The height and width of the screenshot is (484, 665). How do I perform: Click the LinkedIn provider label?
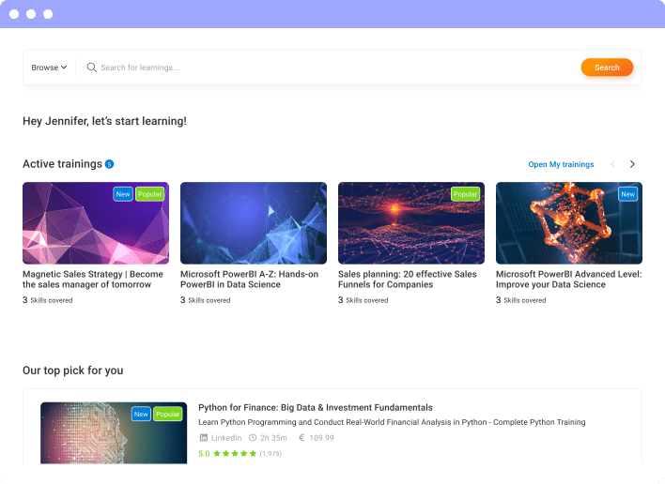tap(226, 438)
